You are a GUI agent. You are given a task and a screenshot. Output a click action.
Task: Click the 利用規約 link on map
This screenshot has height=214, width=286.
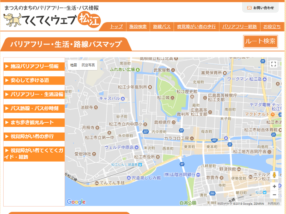(273, 204)
